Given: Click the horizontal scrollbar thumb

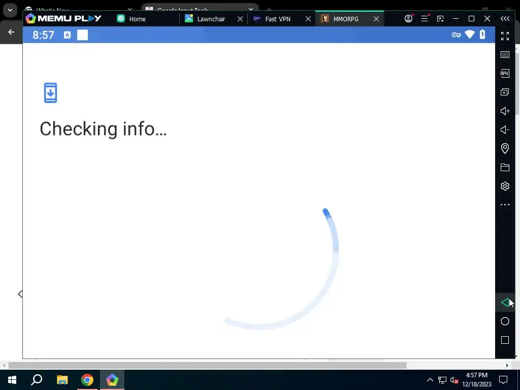Looking at the screenshot, I should pos(208,365).
